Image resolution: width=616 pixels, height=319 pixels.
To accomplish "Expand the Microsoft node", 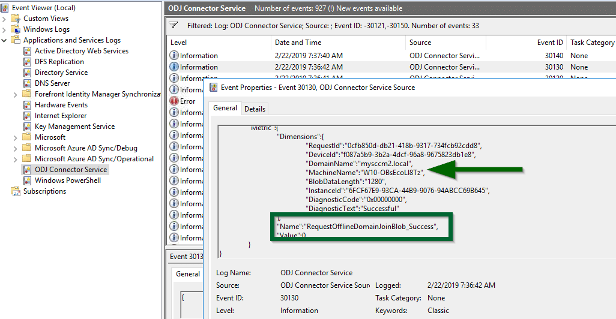I will (16, 137).
